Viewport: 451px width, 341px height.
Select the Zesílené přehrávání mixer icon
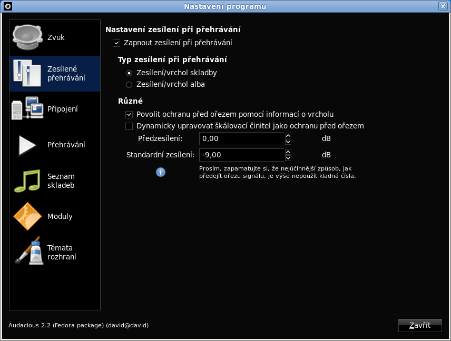pyautogui.click(x=27, y=73)
